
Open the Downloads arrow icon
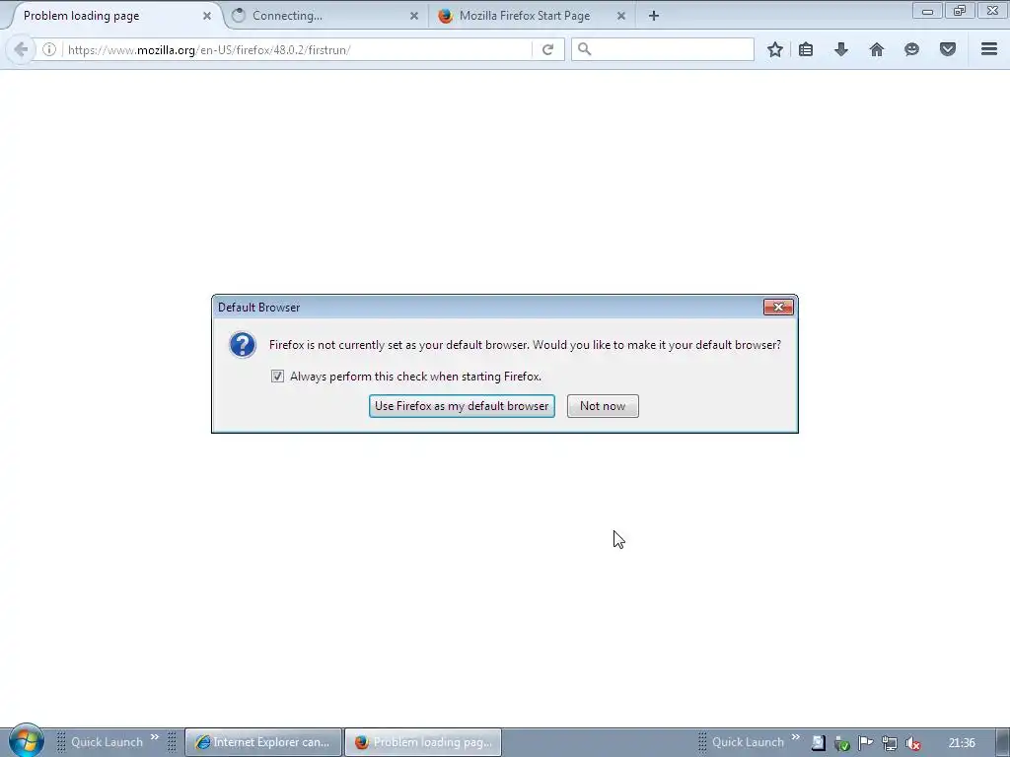(x=840, y=49)
